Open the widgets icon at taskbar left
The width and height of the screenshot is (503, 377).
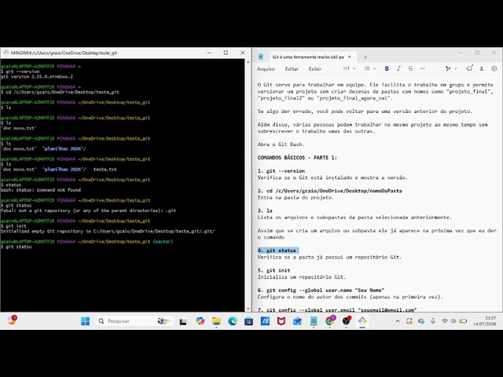13,320
